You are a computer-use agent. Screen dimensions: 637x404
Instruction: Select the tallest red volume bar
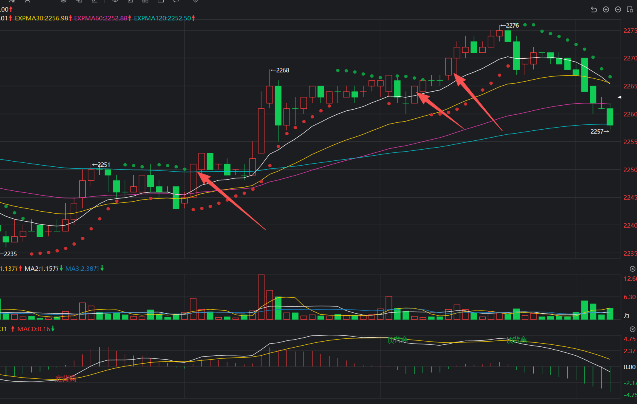pos(261,297)
